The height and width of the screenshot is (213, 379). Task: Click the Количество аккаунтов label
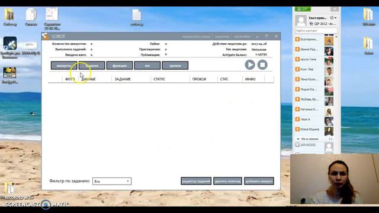click(69, 44)
